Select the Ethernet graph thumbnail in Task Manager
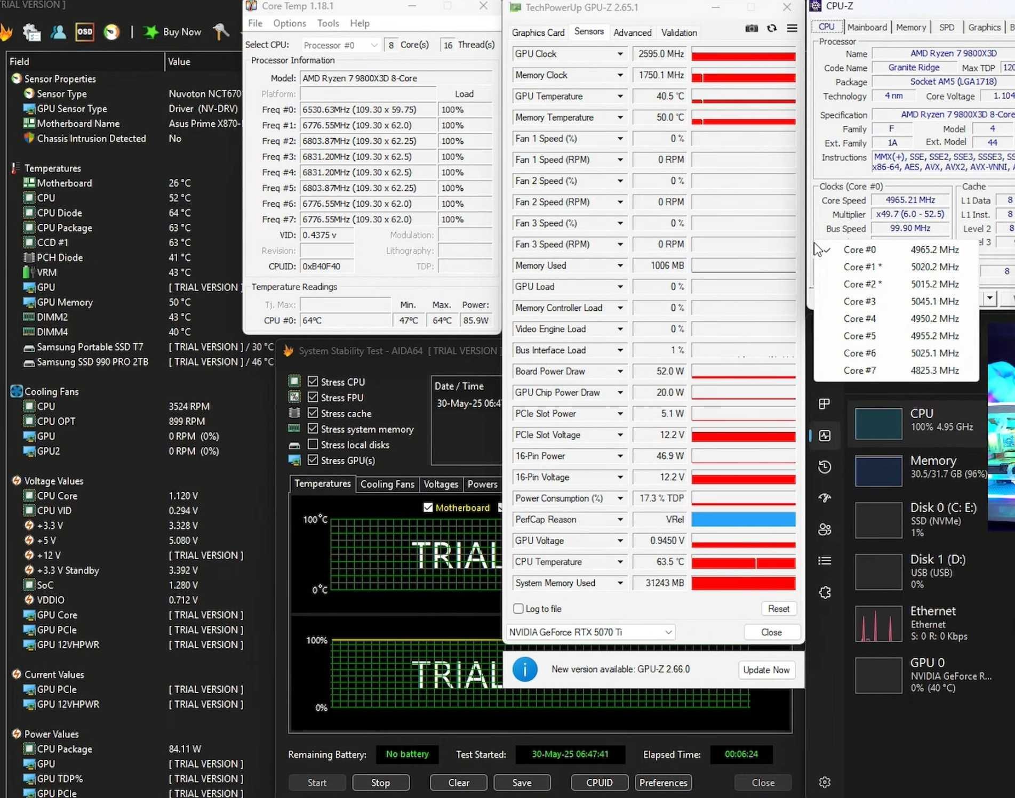The image size is (1015, 798). point(878,624)
